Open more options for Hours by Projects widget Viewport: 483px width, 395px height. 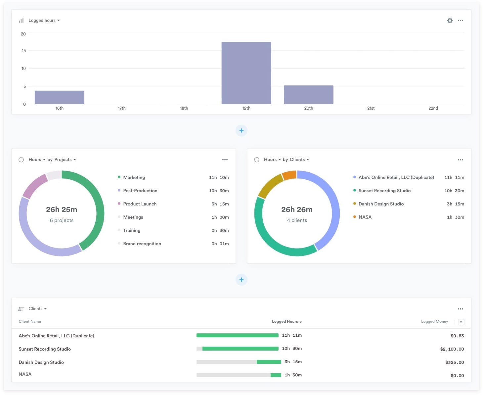(225, 160)
